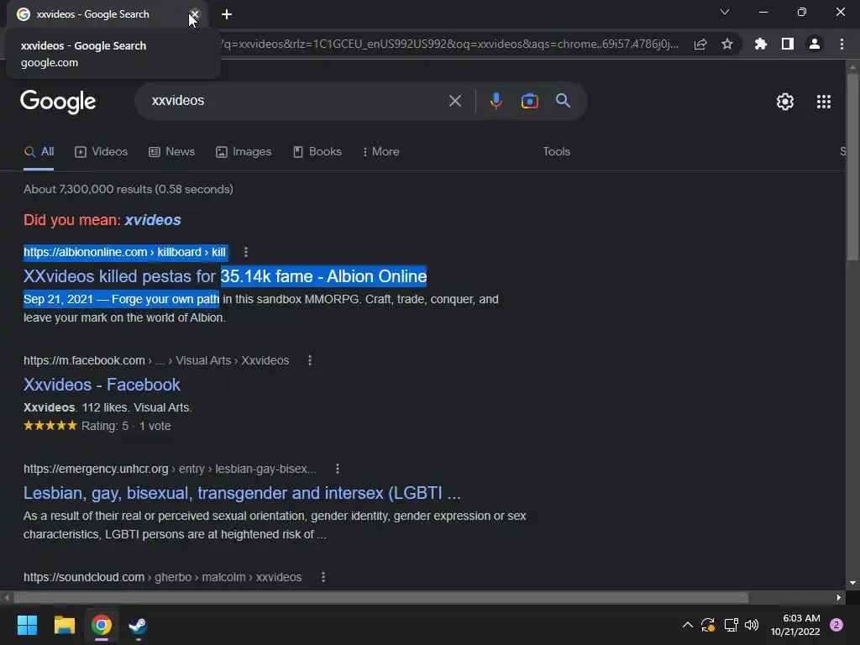Click the albiononline.com breadcrumb URL
Screen dimensions: 860x645
tap(124, 252)
